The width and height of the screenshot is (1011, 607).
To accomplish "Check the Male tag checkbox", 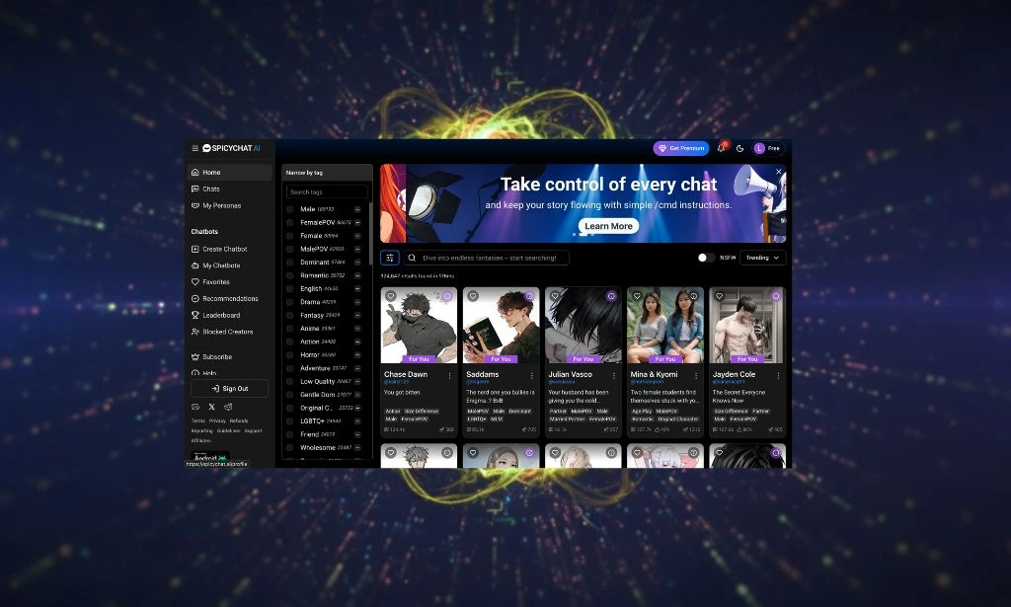I will (x=290, y=209).
